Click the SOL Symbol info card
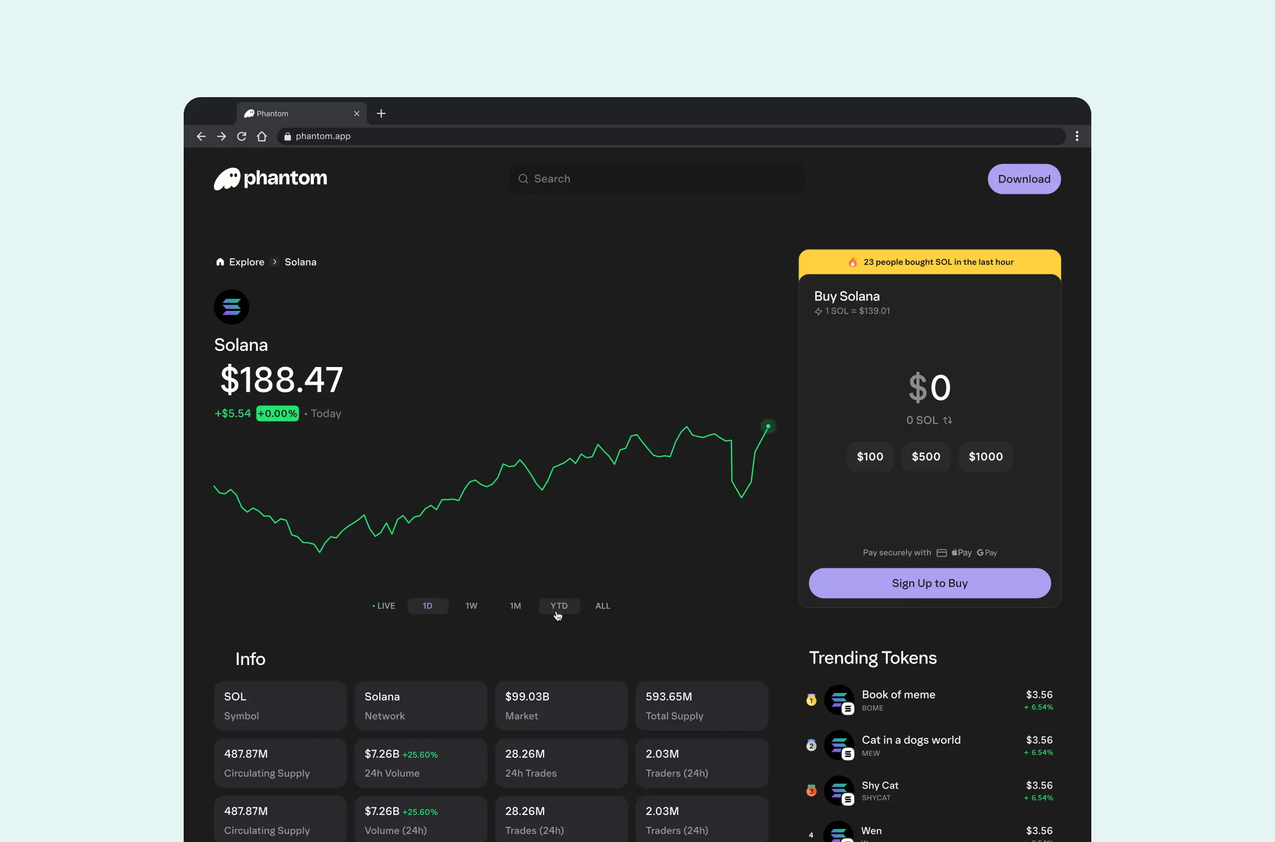1275x842 pixels. click(x=280, y=706)
